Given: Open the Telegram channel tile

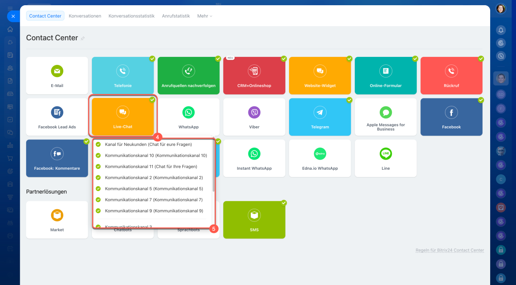Looking at the screenshot, I should click(x=320, y=117).
